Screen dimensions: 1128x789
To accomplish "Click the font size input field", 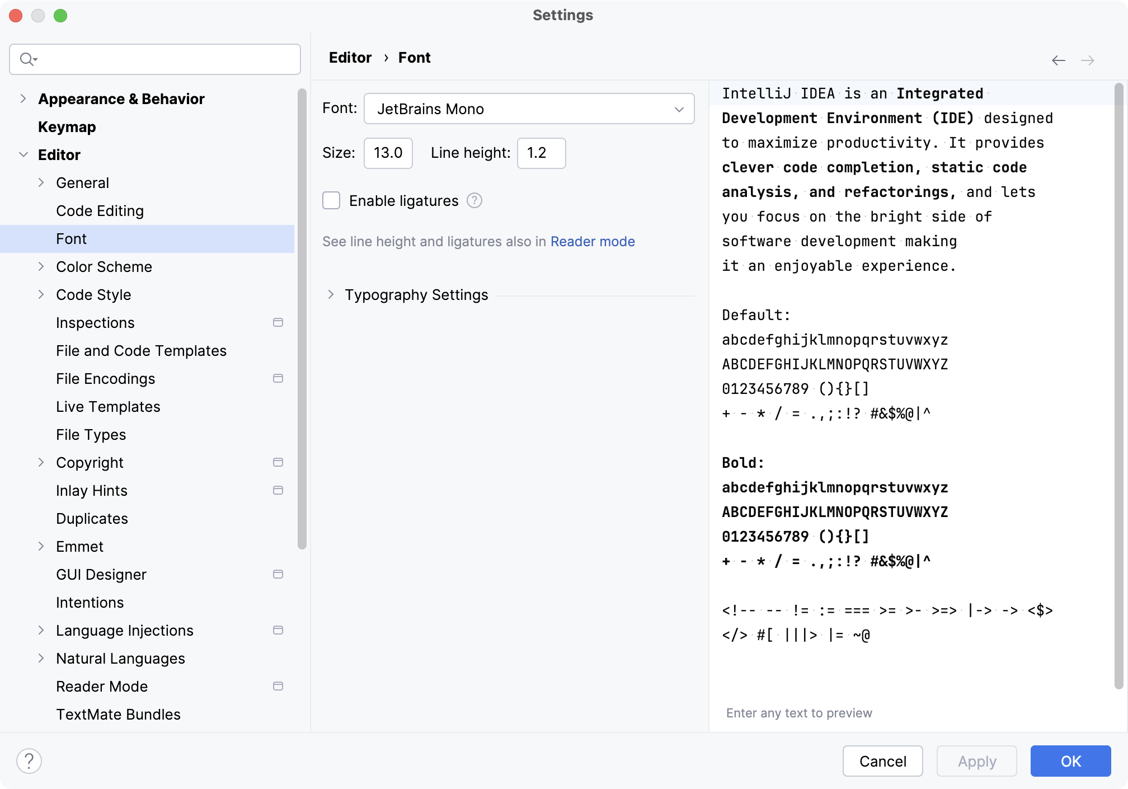I will (387, 153).
